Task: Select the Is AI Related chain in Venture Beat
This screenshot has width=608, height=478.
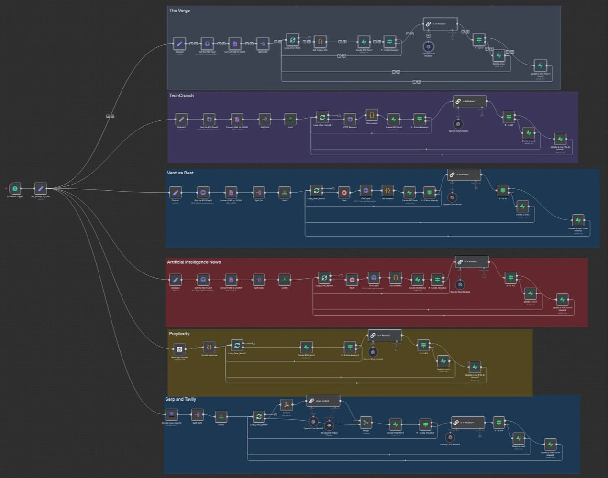Action: click(464, 175)
